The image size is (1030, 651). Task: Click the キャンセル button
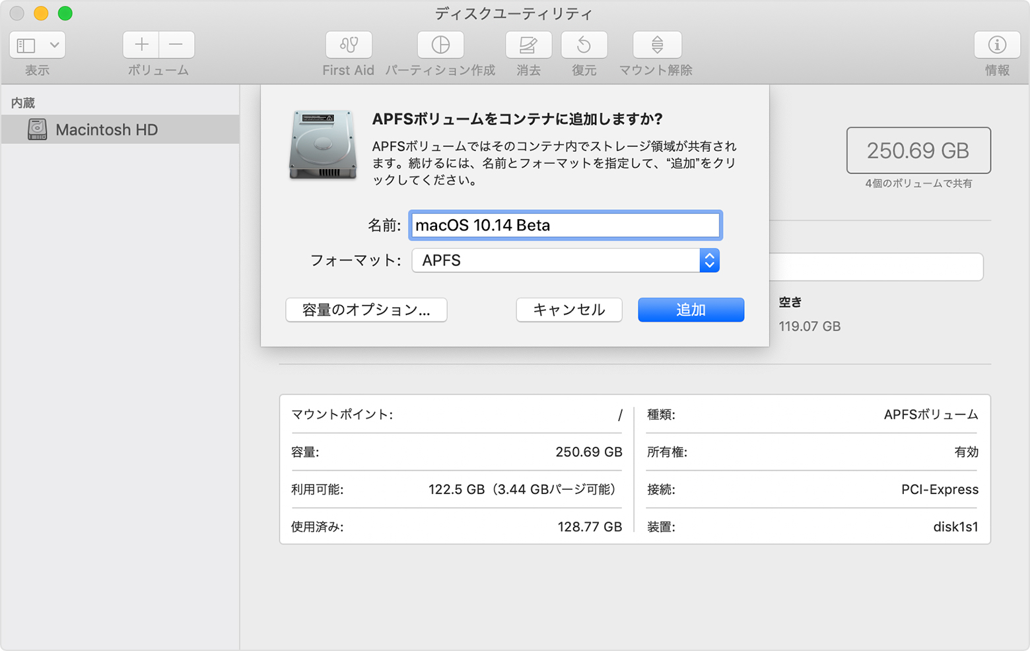click(569, 310)
